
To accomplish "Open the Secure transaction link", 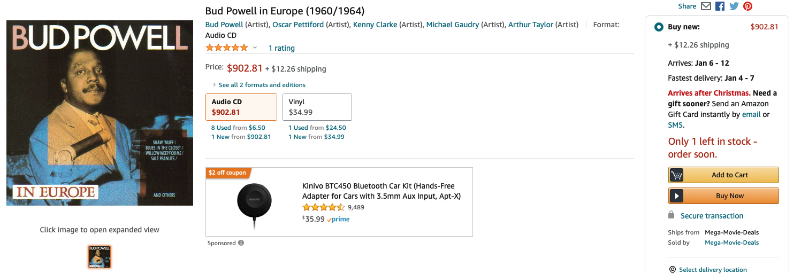I will [712, 216].
